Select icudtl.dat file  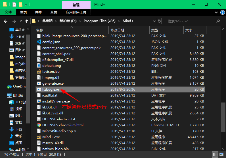coord(120,95)
